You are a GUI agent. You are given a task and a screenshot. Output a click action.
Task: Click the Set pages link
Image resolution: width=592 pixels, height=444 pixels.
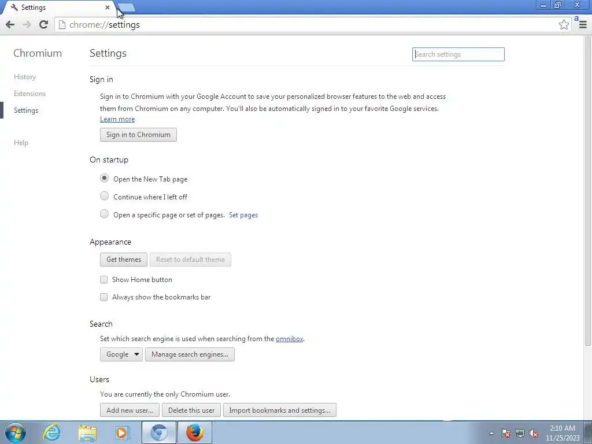pos(243,215)
